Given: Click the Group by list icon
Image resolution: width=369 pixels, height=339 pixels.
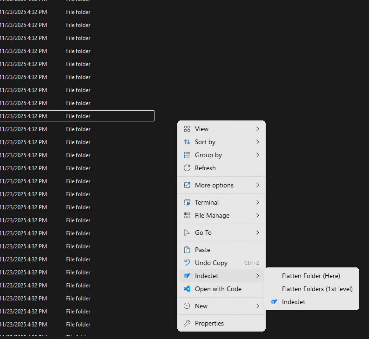Looking at the screenshot, I should [187, 155].
